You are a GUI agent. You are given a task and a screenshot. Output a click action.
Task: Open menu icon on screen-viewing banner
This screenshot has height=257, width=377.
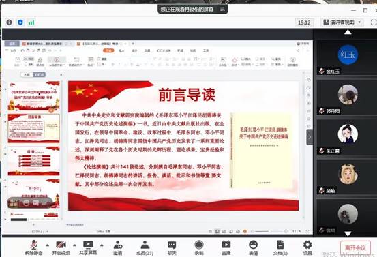(222, 9)
